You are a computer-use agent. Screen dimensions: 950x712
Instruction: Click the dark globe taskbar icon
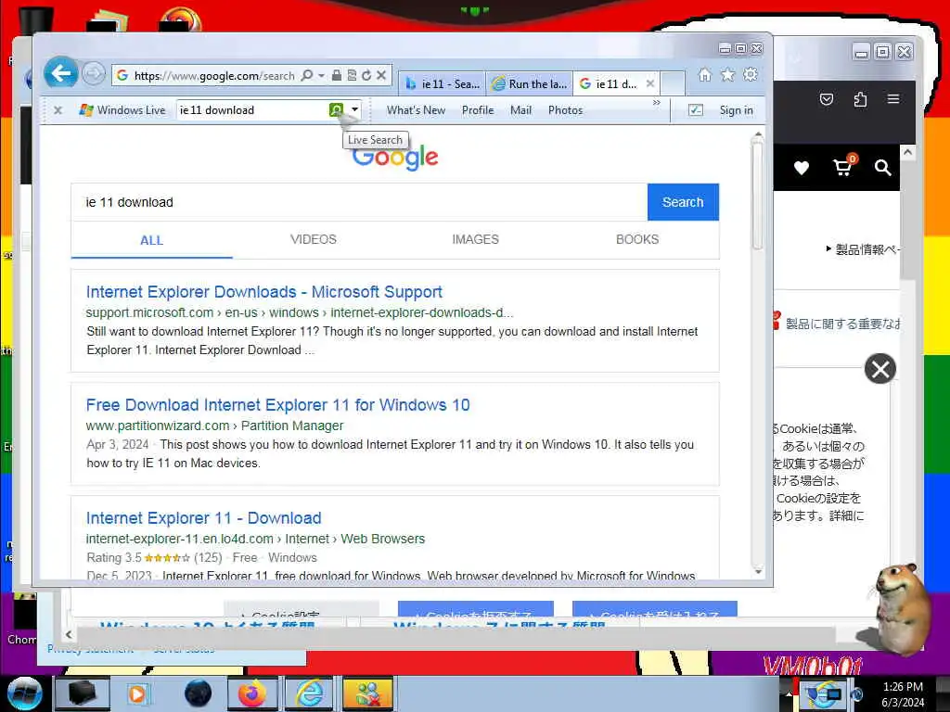click(199, 693)
